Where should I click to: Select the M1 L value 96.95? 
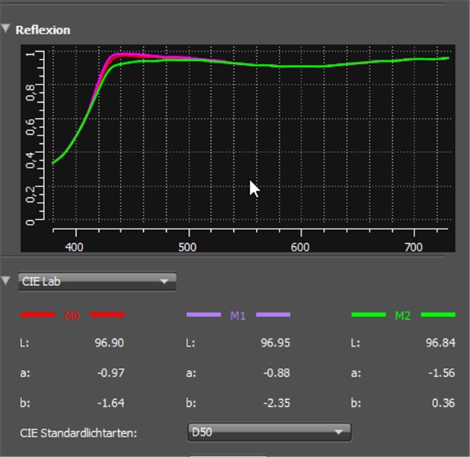(275, 343)
